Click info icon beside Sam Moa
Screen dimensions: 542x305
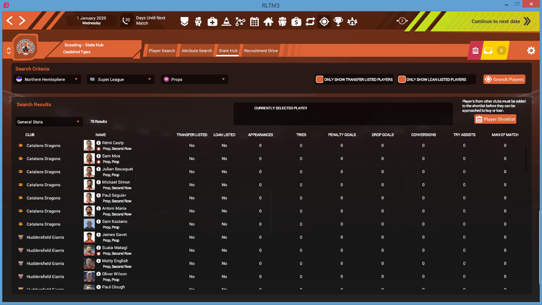coord(99,156)
